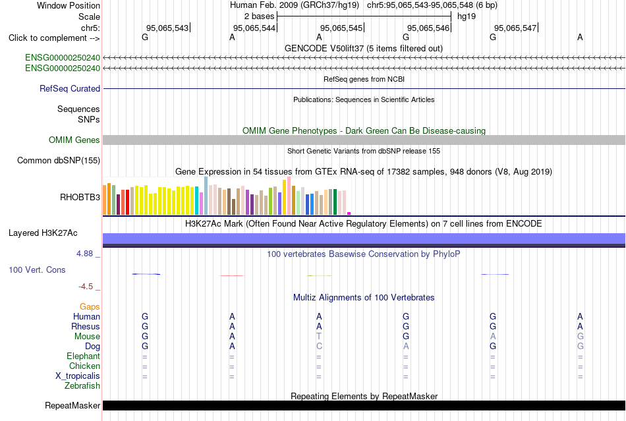
Task: Select the Rhesus alignment row label
Action: 86,326
